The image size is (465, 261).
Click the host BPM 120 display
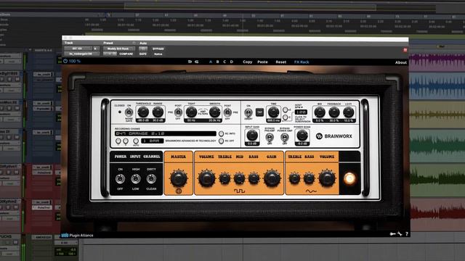(301, 112)
